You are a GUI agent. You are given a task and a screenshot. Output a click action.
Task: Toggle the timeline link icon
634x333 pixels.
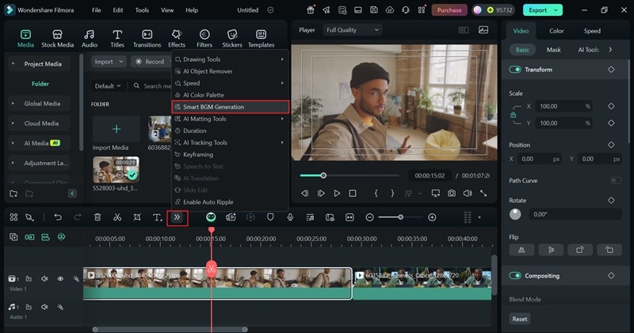point(29,237)
